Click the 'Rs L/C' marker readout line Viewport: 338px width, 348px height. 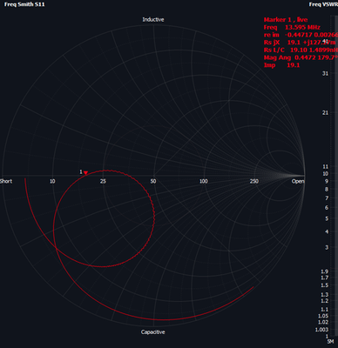pyautogui.click(x=301, y=50)
